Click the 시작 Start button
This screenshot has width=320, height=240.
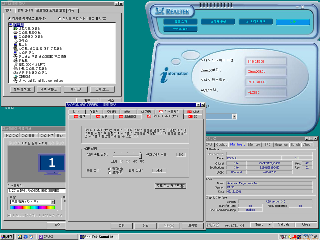click(x=7, y=236)
